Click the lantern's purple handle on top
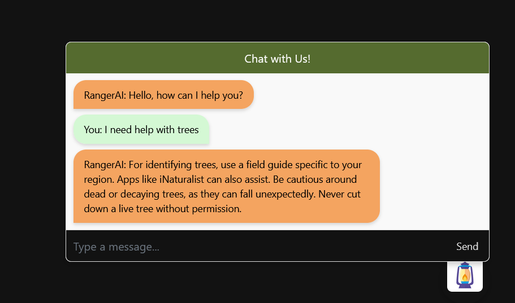515x303 pixels. pos(465,264)
